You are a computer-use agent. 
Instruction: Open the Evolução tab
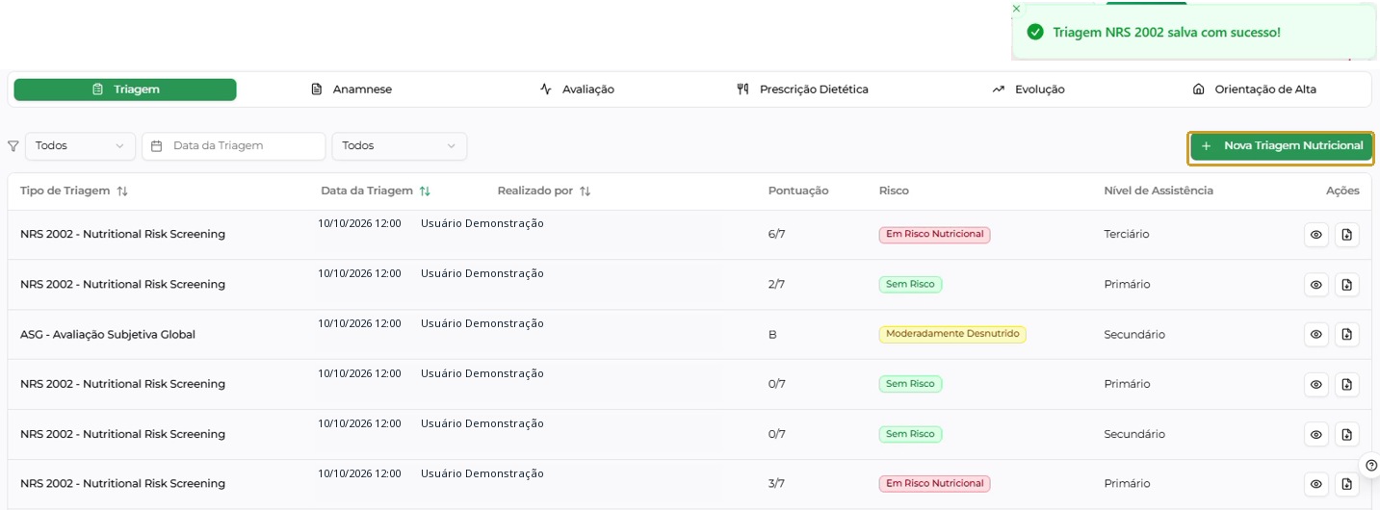pyautogui.click(x=1028, y=89)
